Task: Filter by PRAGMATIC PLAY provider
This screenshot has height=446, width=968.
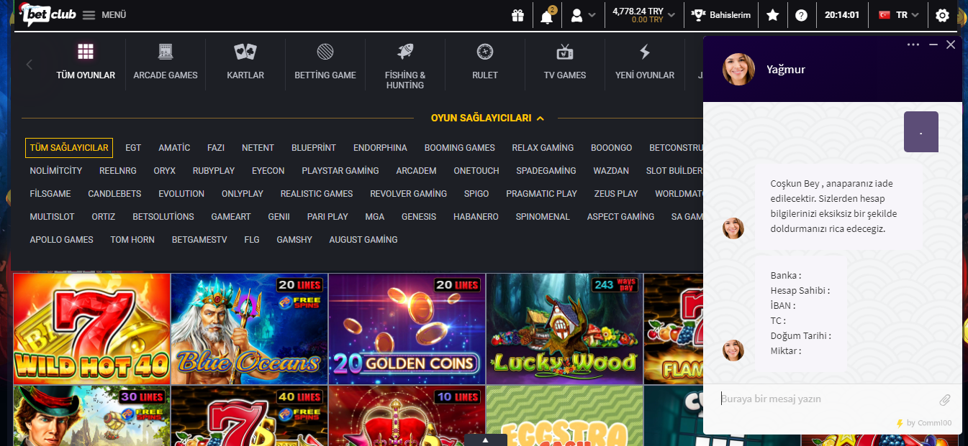Action: 541,194
